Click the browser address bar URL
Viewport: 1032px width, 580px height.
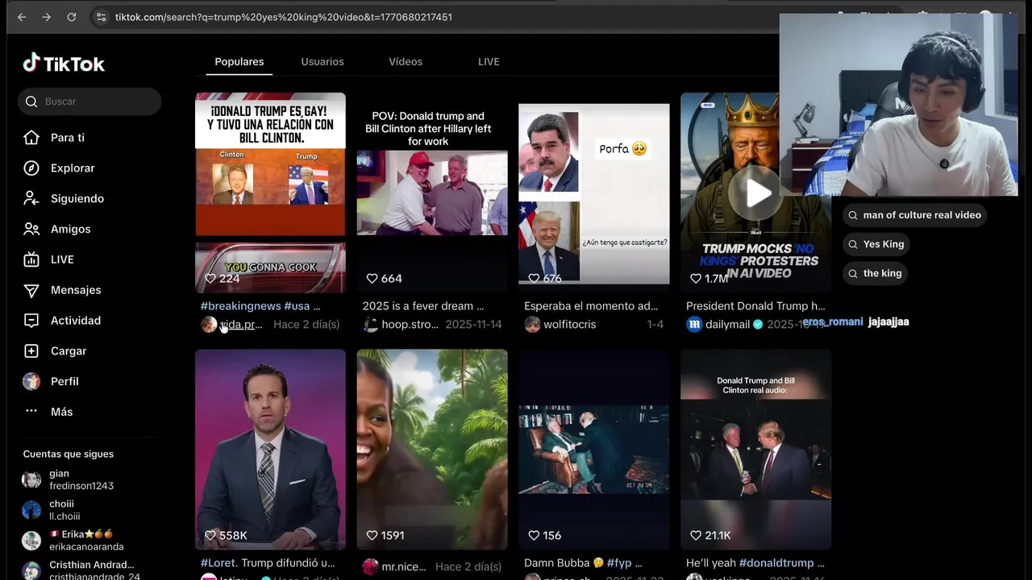[283, 17]
